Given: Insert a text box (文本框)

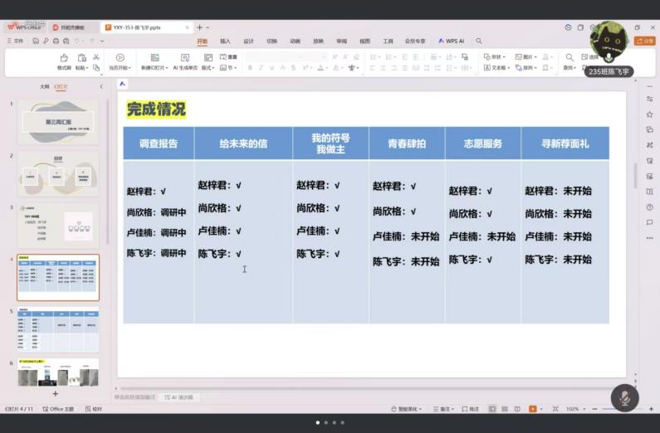Looking at the screenshot, I should (x=495, y=68).
